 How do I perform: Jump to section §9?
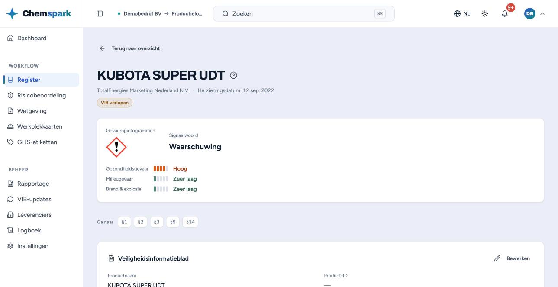click(x=173, y=222)
